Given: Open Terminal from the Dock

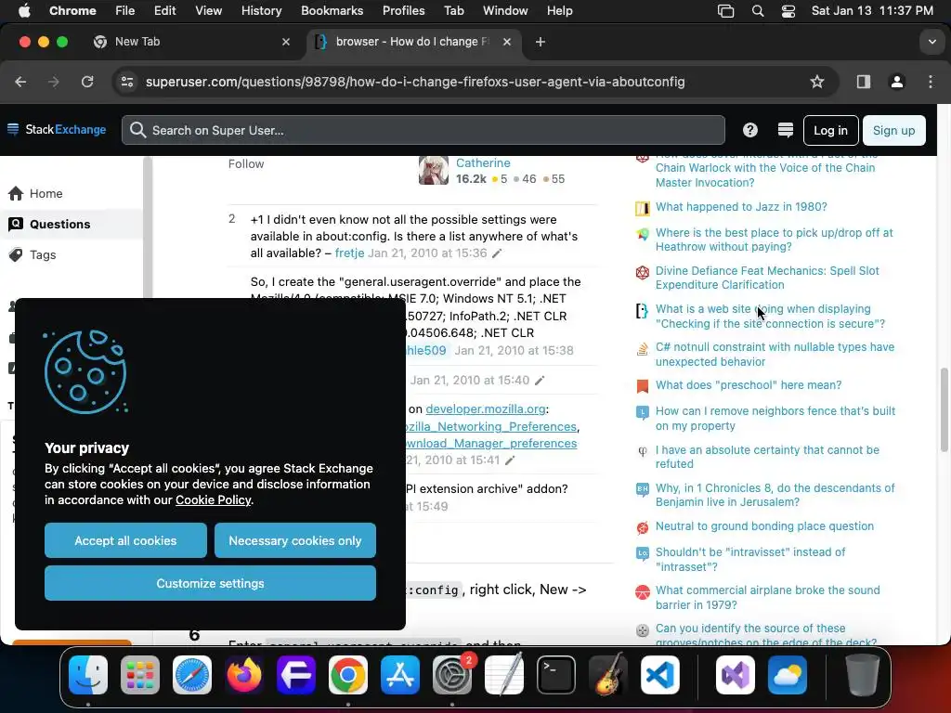Looking at the screenshot, I should (x=556, y=675).
